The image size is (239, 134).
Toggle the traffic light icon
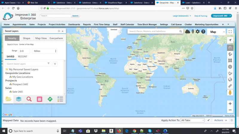tap(193, 32)
